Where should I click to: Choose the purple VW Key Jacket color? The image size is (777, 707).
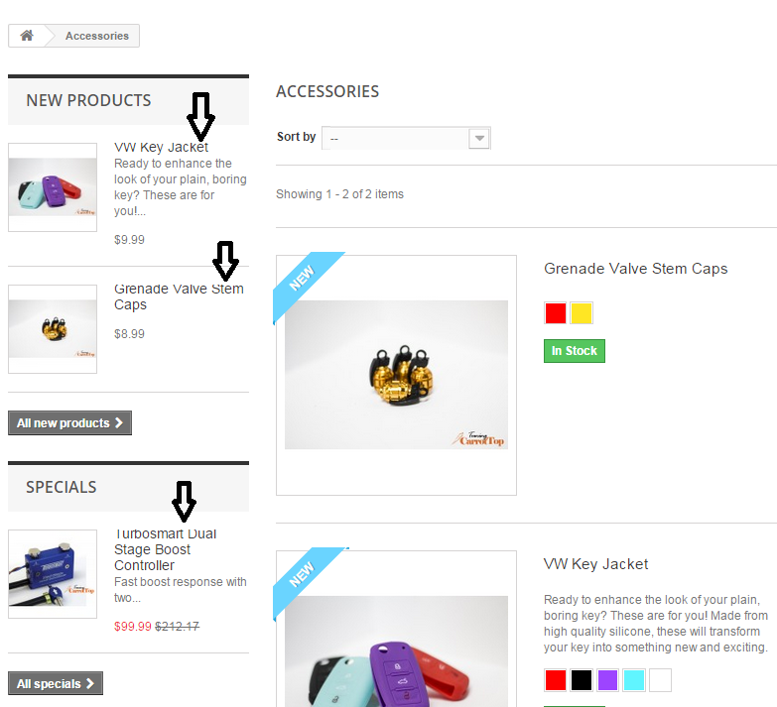click(607, 680)
